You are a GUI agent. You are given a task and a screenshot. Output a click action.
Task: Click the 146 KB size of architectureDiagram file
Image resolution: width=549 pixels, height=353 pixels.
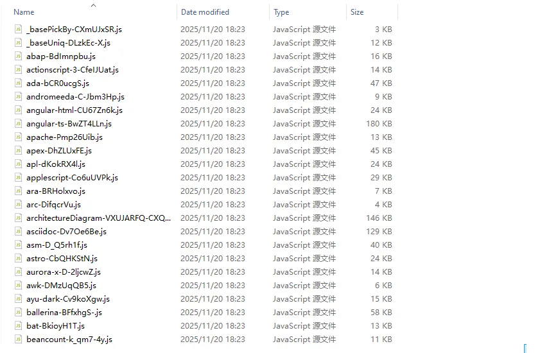click(379, 218)
